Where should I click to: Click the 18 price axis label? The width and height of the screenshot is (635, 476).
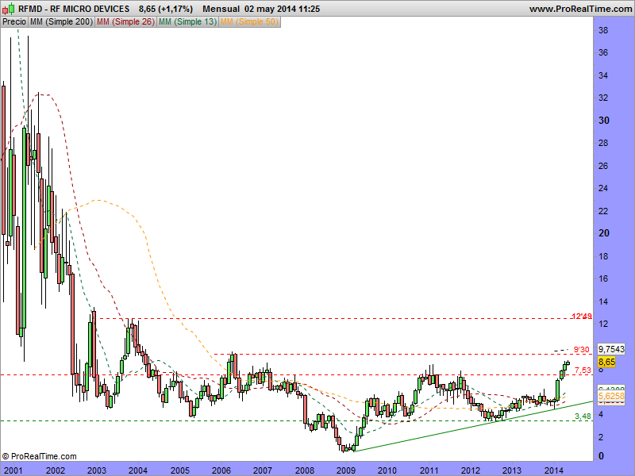[603, 256]
